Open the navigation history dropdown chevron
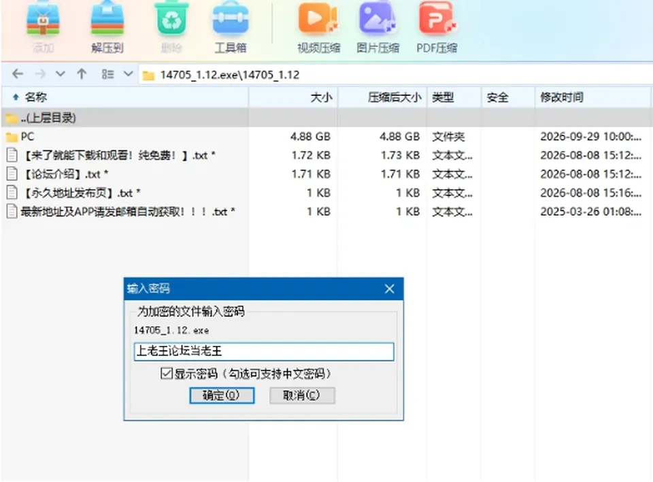This screenshot has width=653, height=482. point(61,74)
